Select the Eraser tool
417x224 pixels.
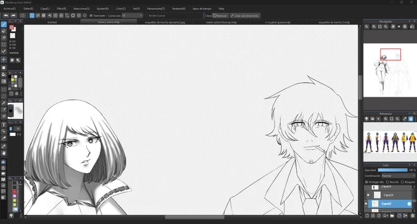click(x=4, y=31)
